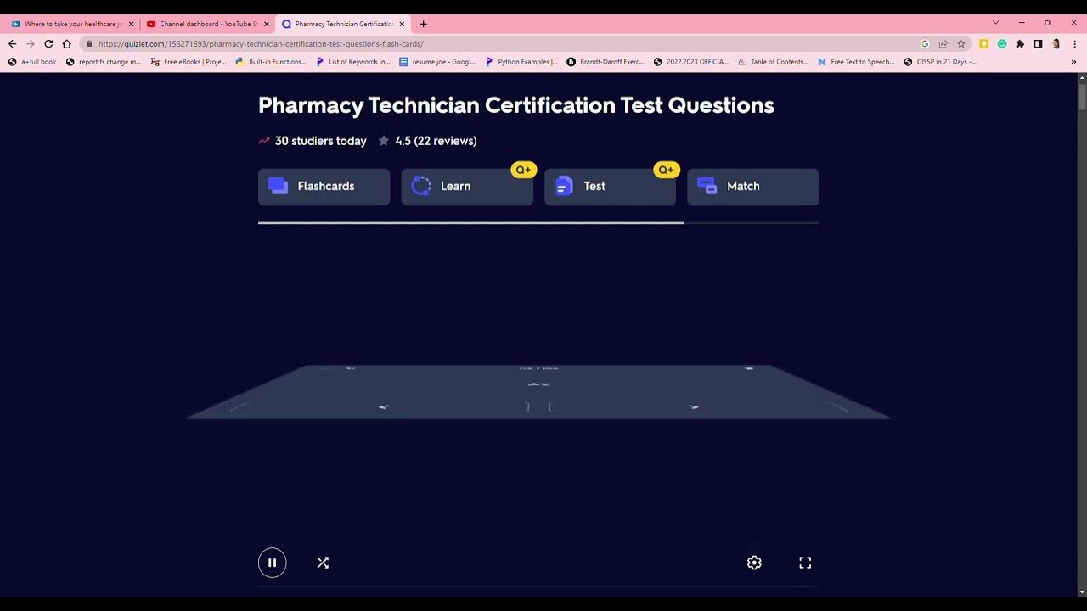Share this page icon
This screenshot has width=1087, height=611.
[x=943, y=43]
